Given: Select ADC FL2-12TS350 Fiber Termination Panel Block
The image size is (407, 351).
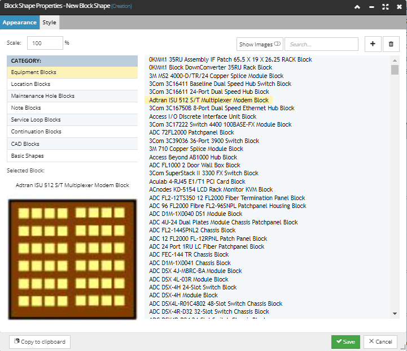Looking at the screenshot, I should [227, 198].
